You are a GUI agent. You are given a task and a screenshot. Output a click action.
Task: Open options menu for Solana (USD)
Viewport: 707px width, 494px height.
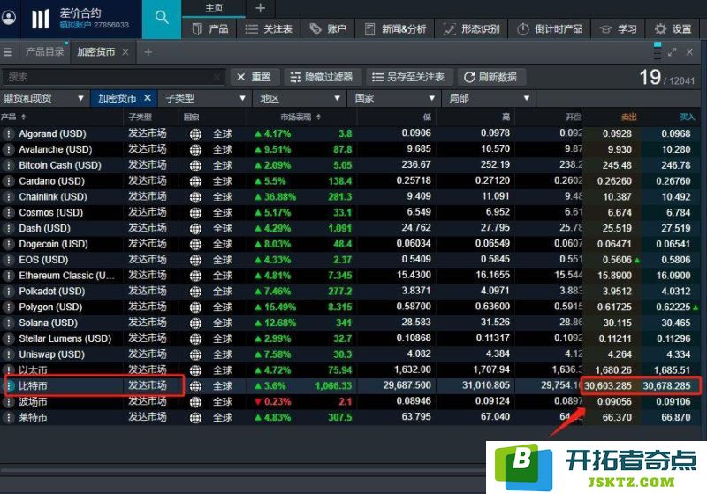coord(8,323)
